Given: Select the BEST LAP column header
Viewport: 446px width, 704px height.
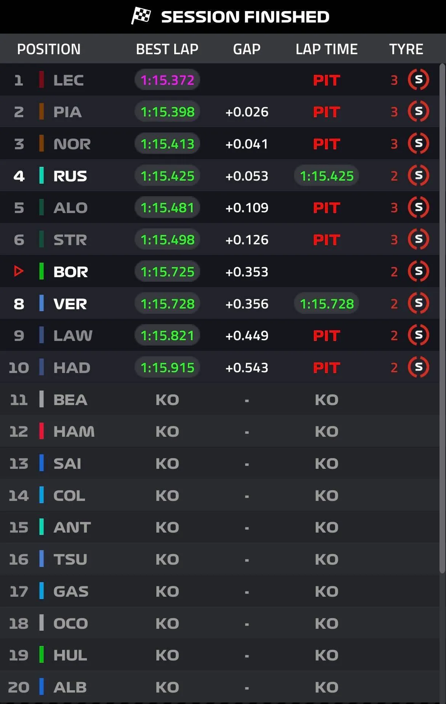Looking at the screenshot, I should pyautogui.click(x=167, y=49).
